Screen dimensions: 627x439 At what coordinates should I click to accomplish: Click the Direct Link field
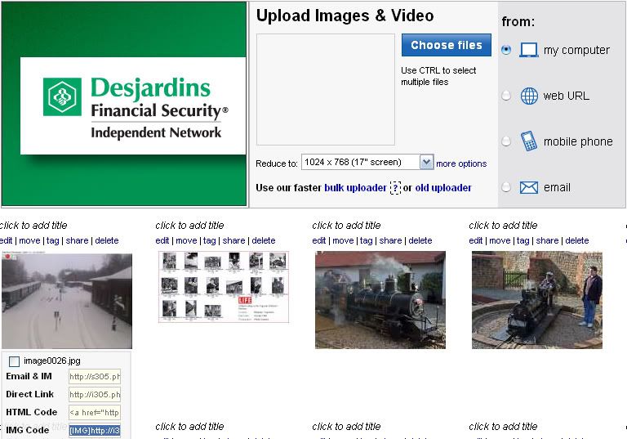pyautogui.click(x=95, y=395)
